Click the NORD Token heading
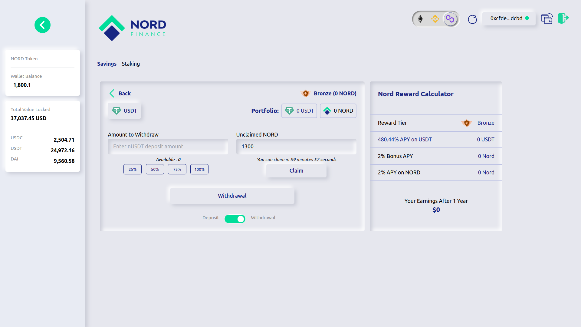The image size is (581, 327). [24, 59]
